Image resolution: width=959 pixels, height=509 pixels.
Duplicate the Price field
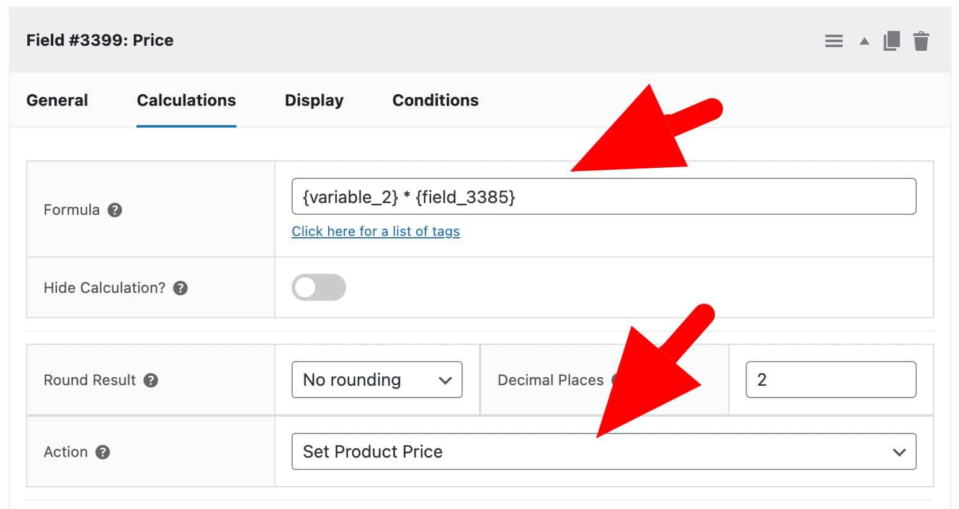[x=891, y=40]
